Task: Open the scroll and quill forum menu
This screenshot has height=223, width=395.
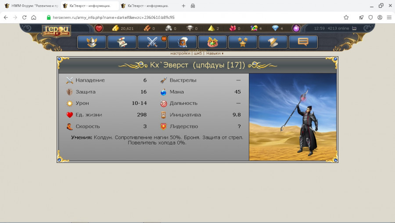Action: pos(273,42)
